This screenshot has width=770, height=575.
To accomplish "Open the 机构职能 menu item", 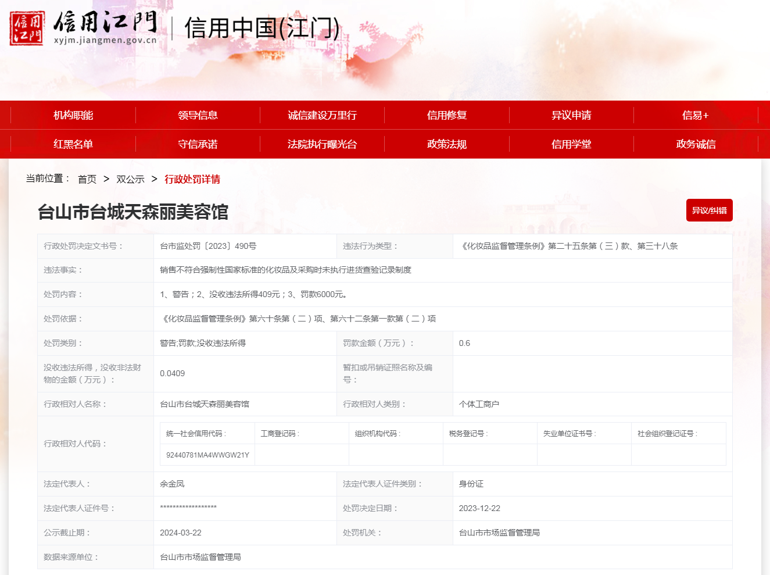I will (x=73, y=115).
